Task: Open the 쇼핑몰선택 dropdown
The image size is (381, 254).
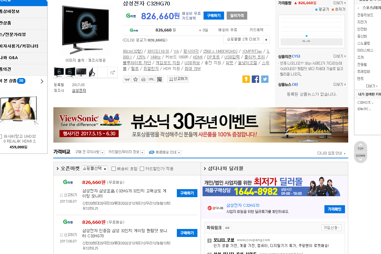Action: (x=95, y=169)
